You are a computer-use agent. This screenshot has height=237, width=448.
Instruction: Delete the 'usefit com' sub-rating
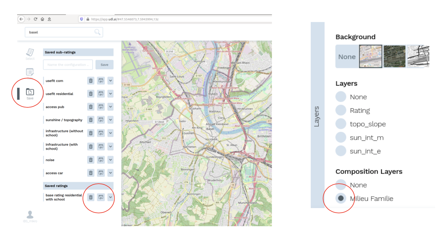click(91, 81)
